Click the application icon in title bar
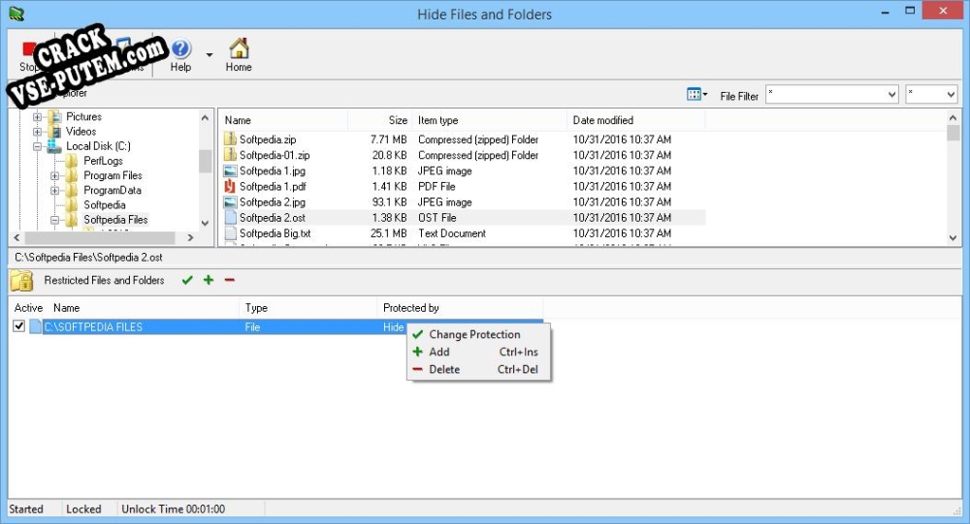Image resolution: width=970 pixels, height=524 pixels. click(x=16, y=14)
